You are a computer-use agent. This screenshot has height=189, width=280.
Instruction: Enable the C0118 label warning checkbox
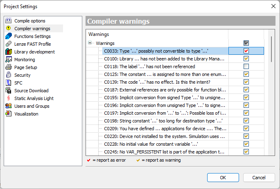pos(246,66)
